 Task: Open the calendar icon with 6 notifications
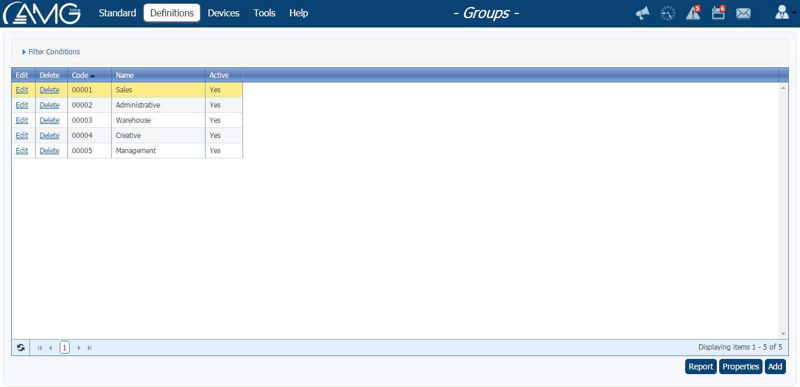coord(718,13)
